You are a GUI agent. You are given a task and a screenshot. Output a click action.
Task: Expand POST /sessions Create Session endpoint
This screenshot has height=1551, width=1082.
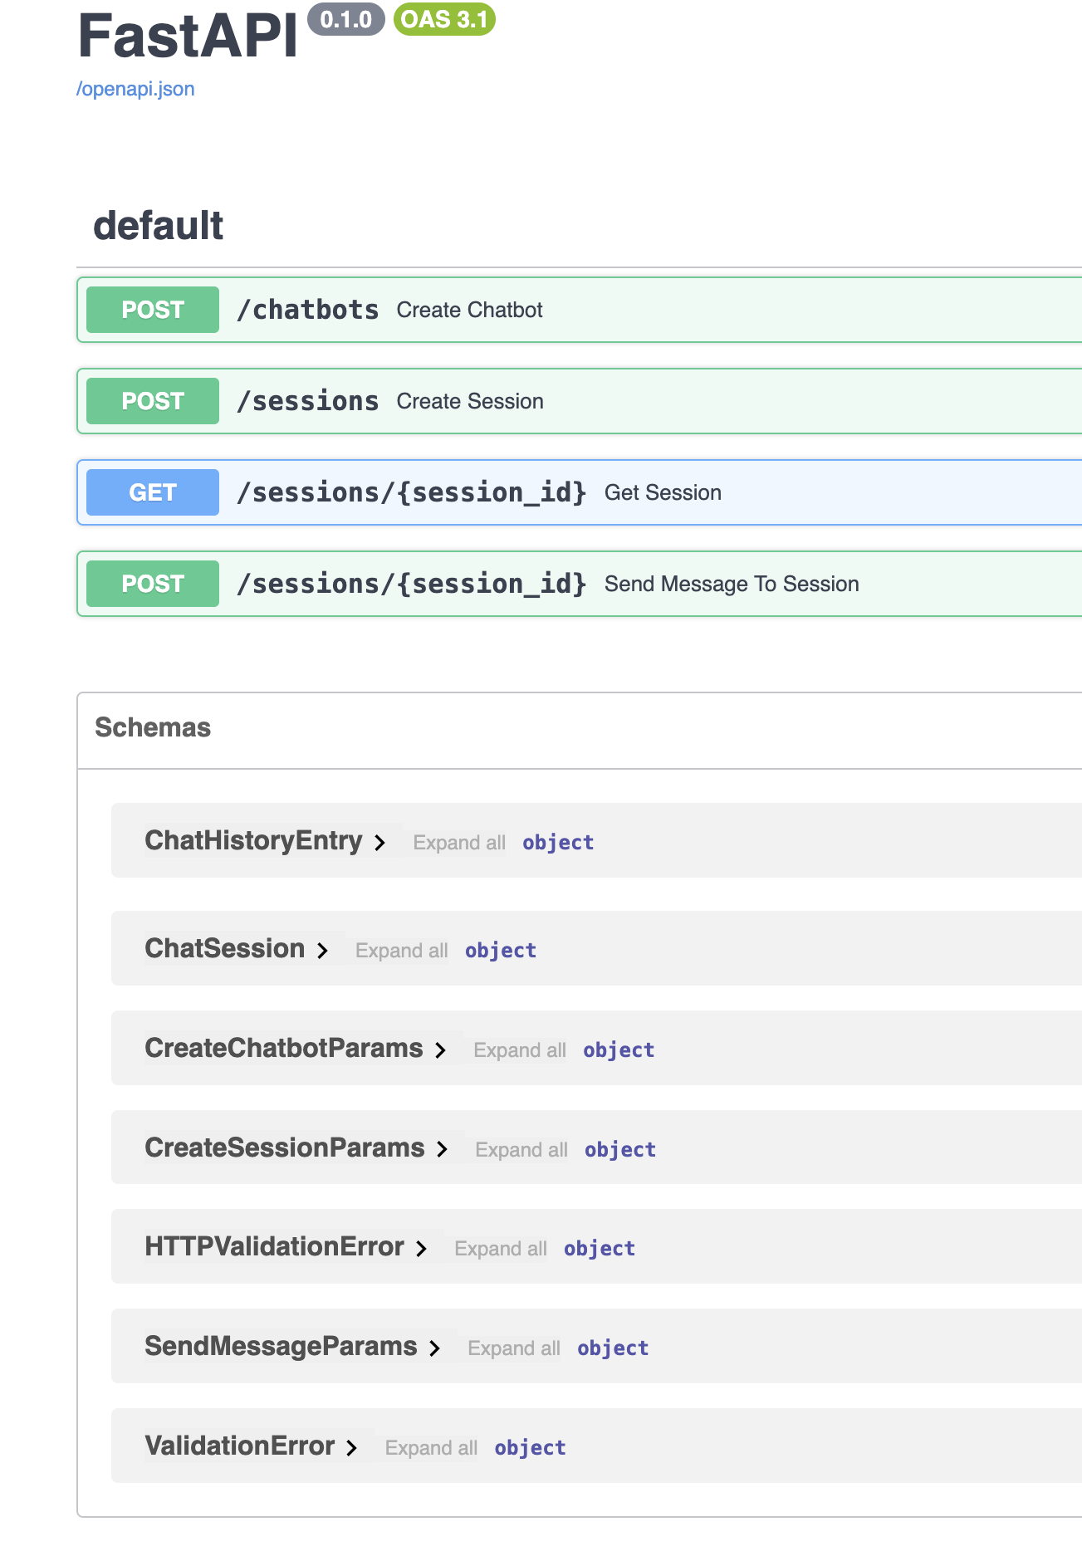click(580, 401)
